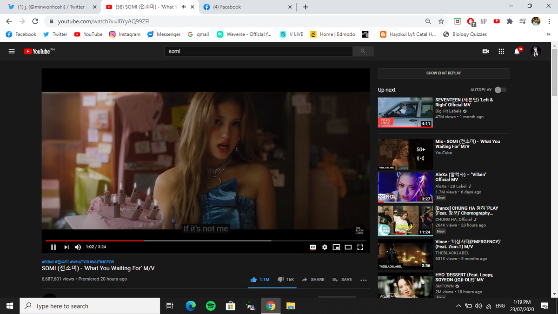This screenshot has width=558, height=314.
Task: Seek the video by clicking the progress bar
Action: [206, 241]
